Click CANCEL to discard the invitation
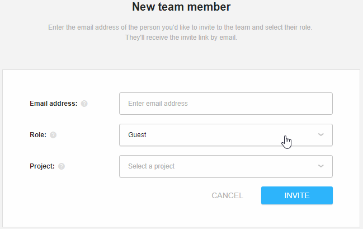This screenshot has height=229, width=363. point(227,195)
